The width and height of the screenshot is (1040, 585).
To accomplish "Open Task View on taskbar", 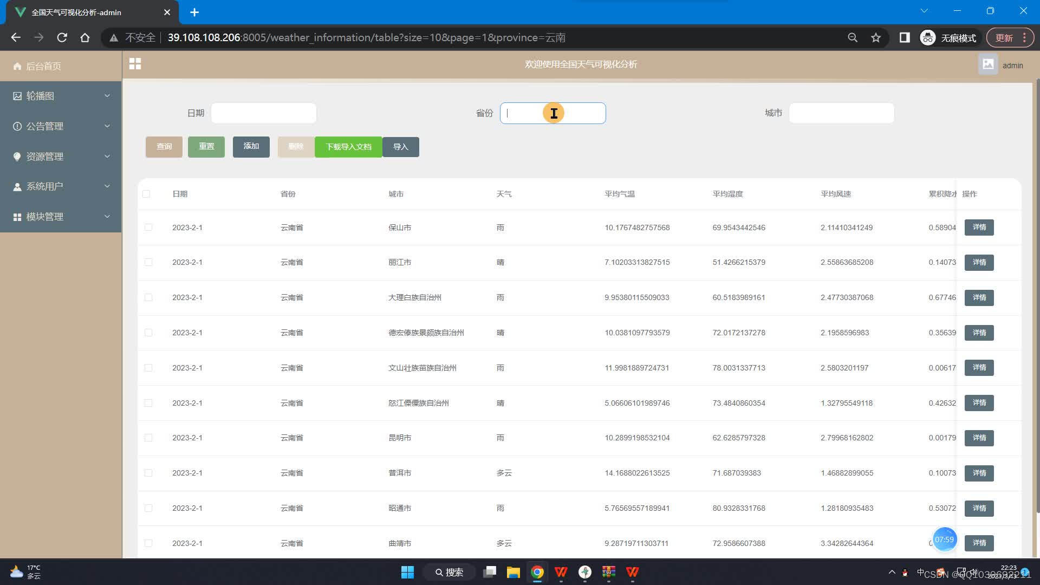I will click(490, 572).
